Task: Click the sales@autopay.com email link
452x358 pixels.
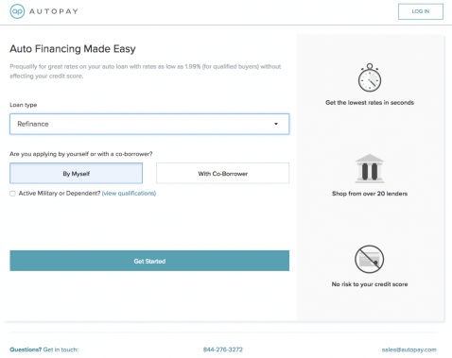Action: coord(409,349)
